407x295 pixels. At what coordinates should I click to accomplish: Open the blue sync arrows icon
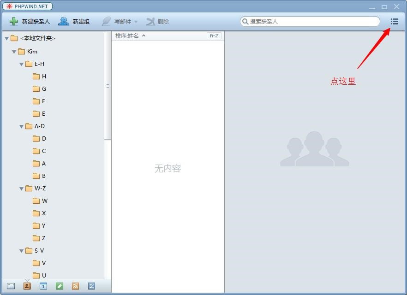tap(91, 286)
